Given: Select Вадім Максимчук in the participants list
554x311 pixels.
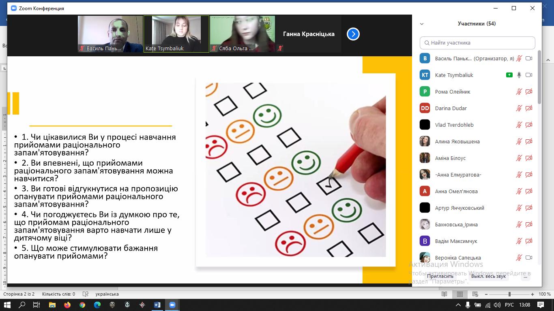Looking at the screenshot, I should coord(456,241).
